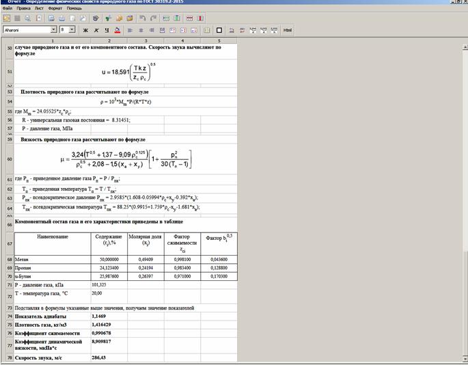This screenshot has width=468, height=365.
Task: Click the Redo arrow icon
Action: pyautogui.click(x=154, y=18)
